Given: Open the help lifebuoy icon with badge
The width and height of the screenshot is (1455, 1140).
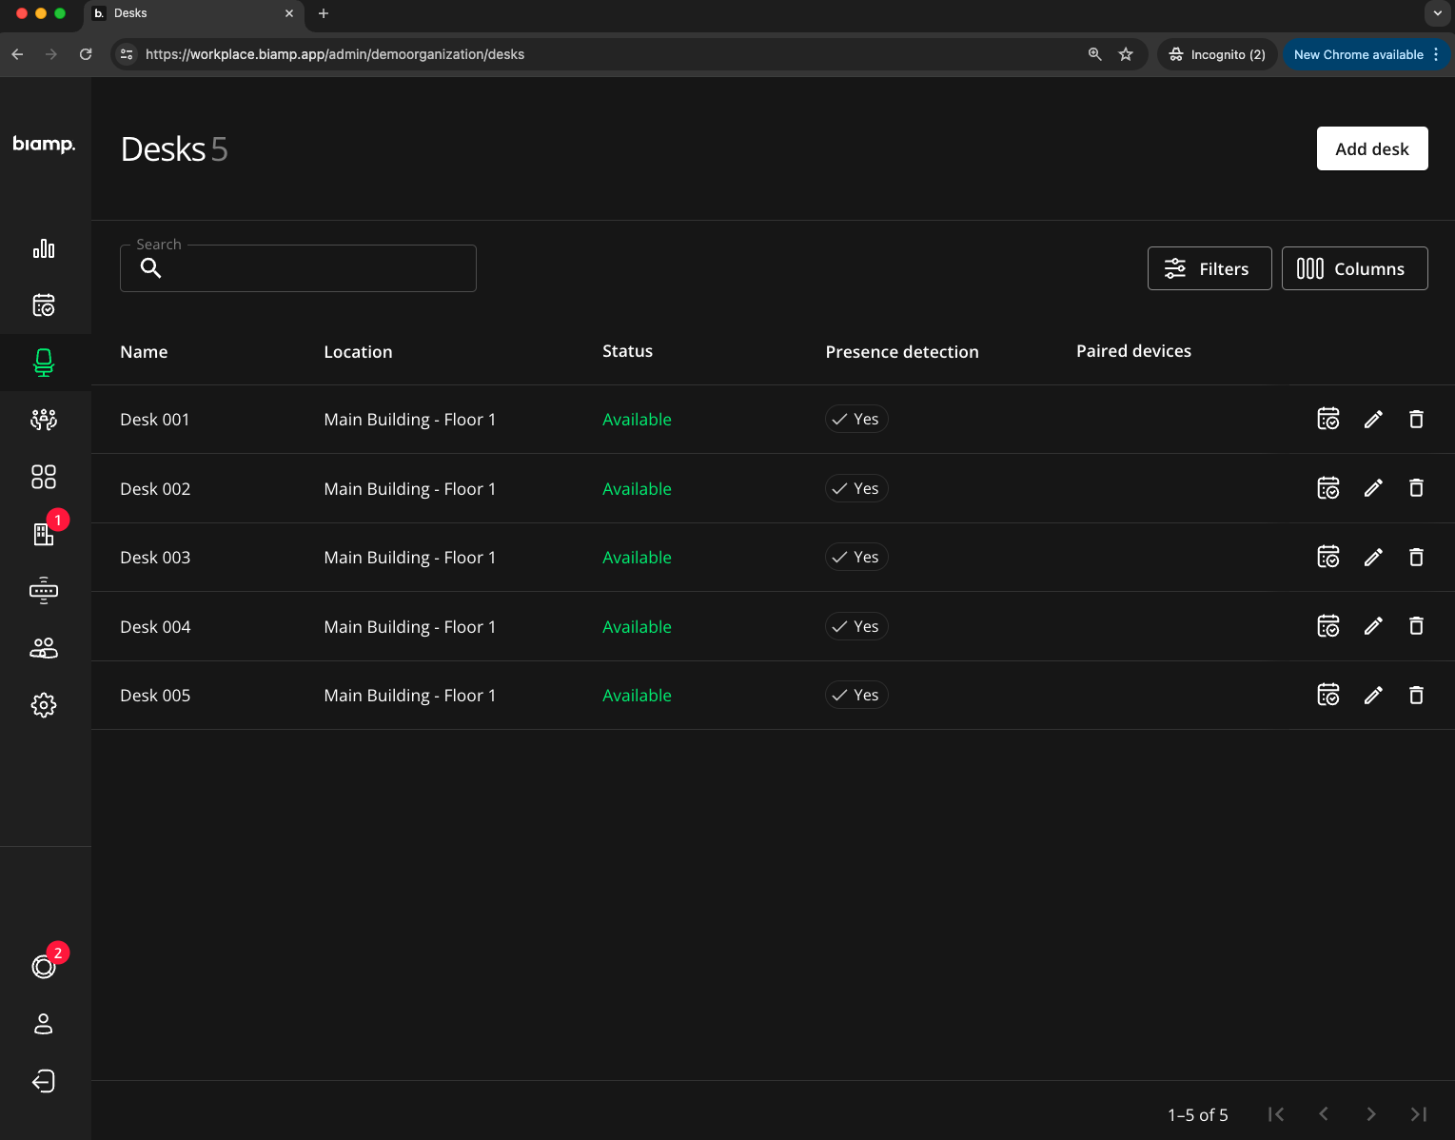Looking at the screenshot, I should click(44, 967).
